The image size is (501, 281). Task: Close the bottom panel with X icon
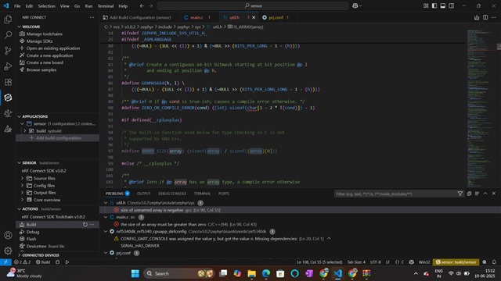click(494, 194)
